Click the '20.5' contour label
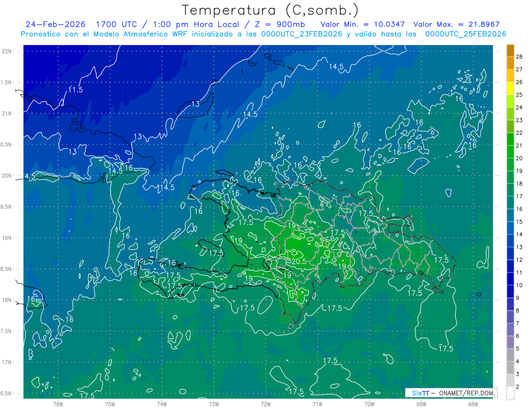This screenshot has height=410, width=531. point(299,261)
